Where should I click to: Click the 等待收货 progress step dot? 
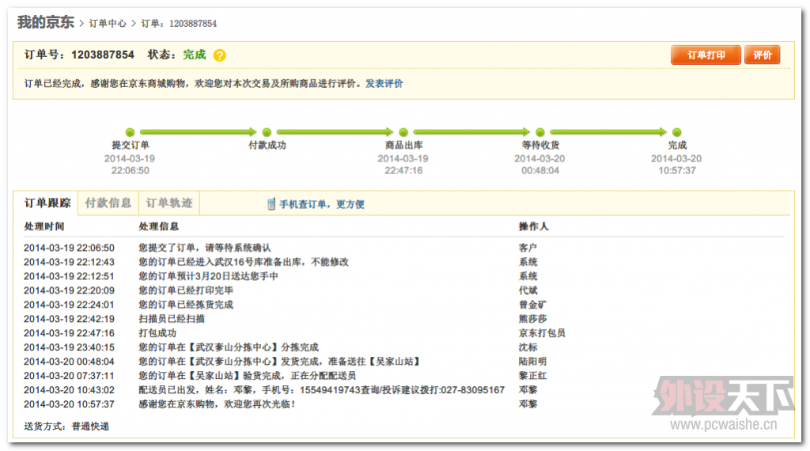539,132
